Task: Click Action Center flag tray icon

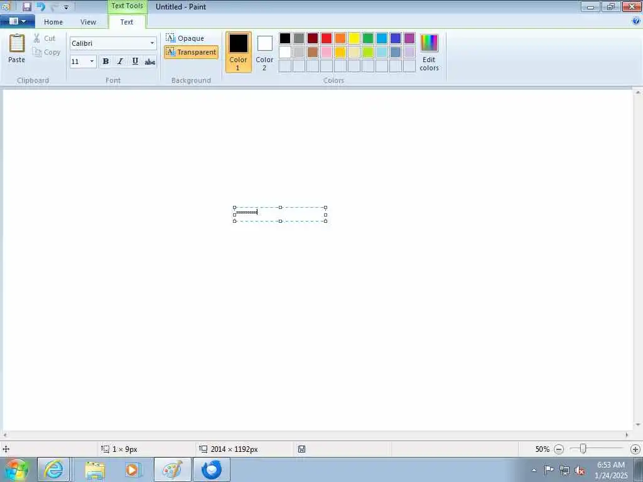Action: point(549,469)
